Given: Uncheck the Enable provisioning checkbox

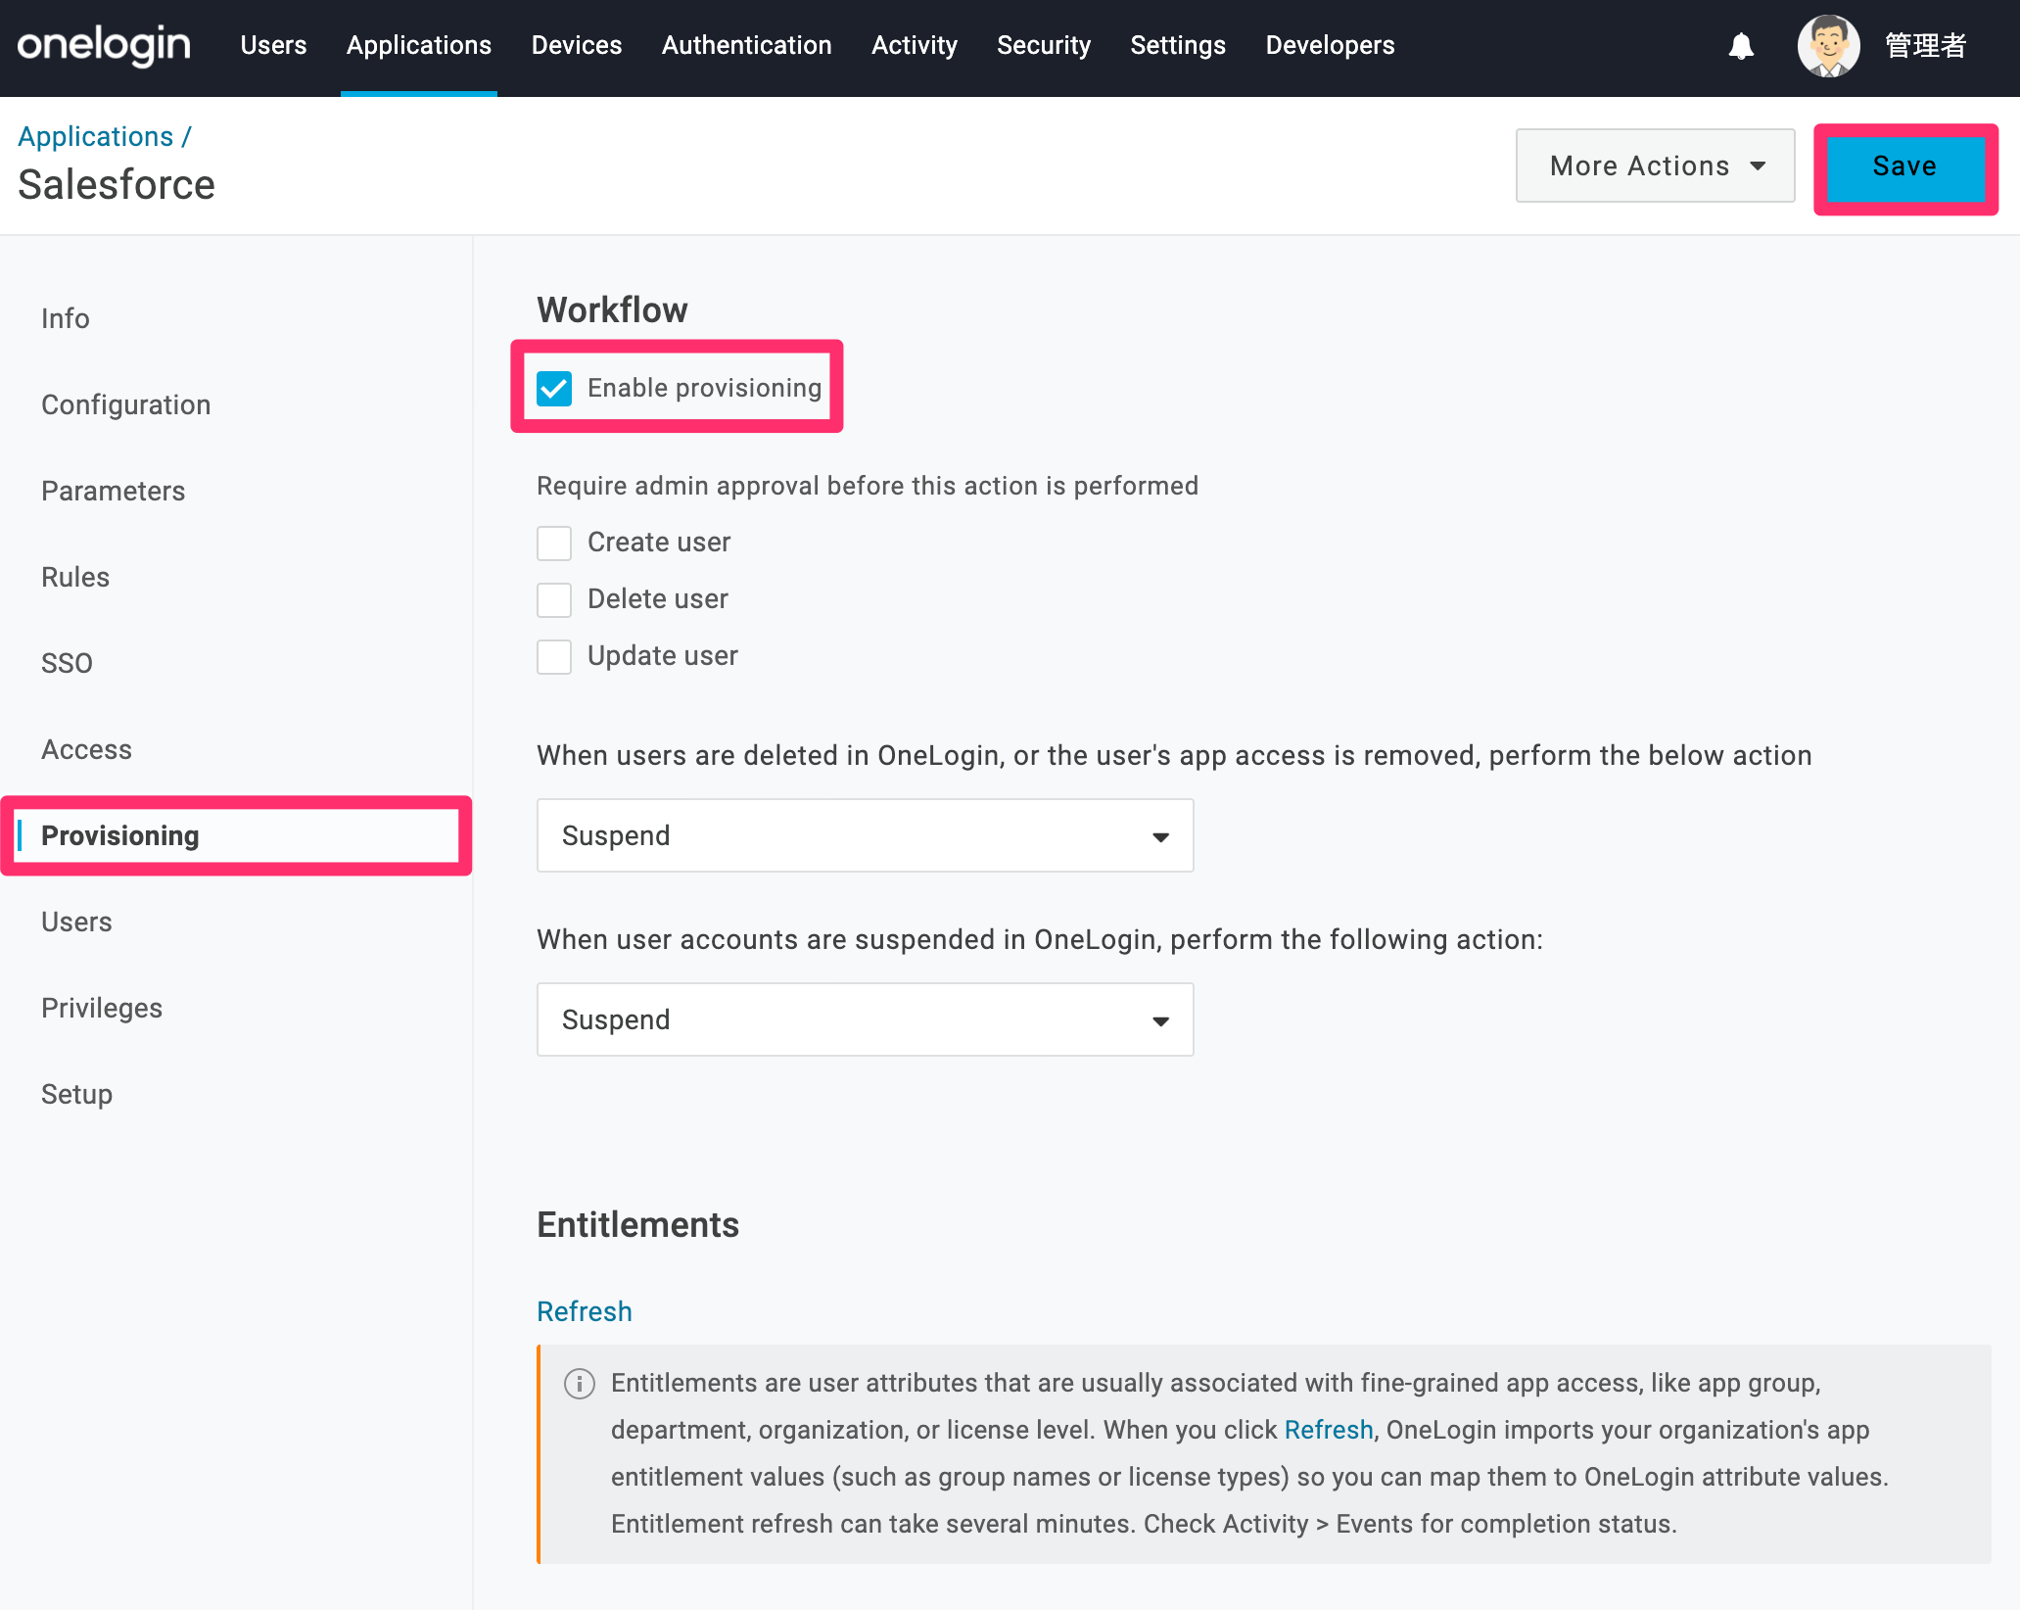Looking at the screenshot, I should [554, 388].
